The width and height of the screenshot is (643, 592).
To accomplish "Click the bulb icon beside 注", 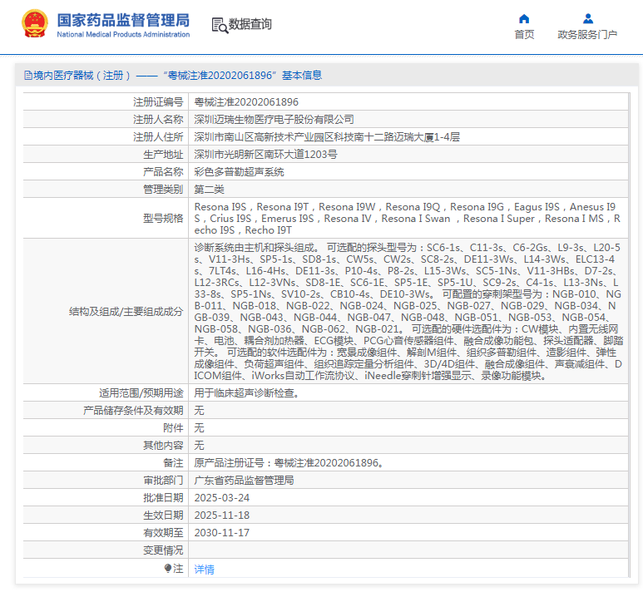I will click(169, 569).
